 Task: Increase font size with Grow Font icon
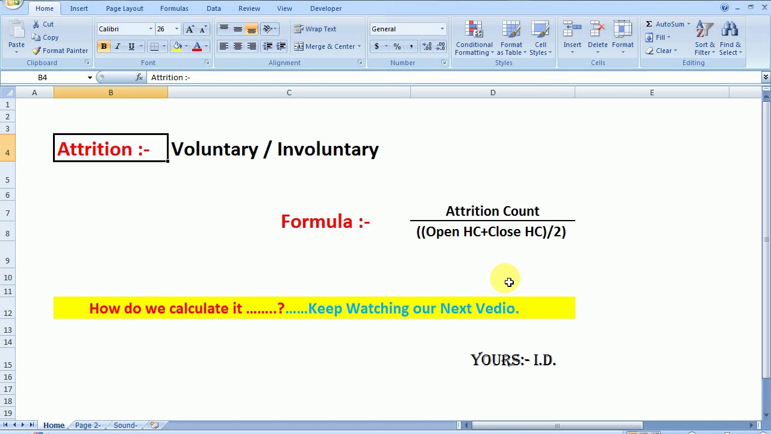pos(190,29)
